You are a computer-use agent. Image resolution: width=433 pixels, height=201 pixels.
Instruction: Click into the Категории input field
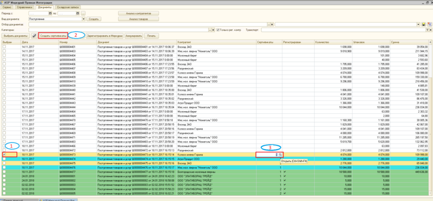[x=118, y=30]
